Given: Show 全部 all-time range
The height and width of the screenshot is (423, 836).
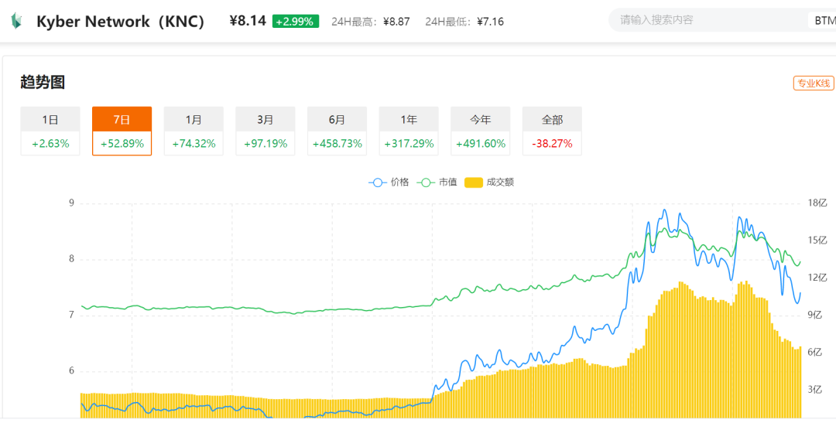Looking at the screenshot, I should [553, 131].
